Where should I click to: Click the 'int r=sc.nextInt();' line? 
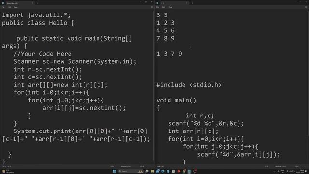(x=48, y=69)
